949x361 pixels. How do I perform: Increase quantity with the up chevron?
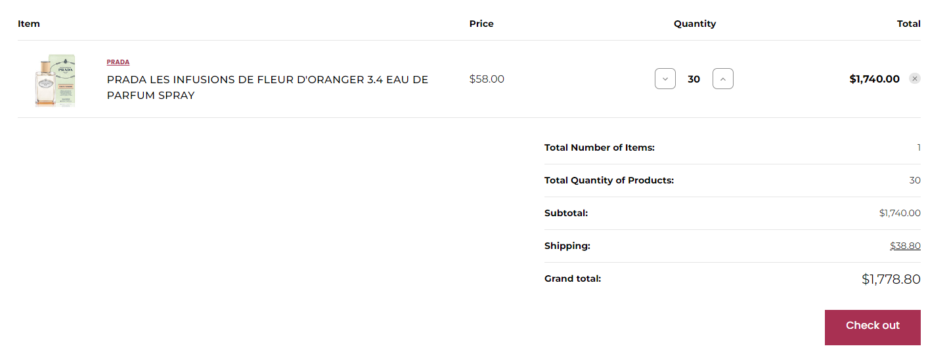click(x=723, y=79)
